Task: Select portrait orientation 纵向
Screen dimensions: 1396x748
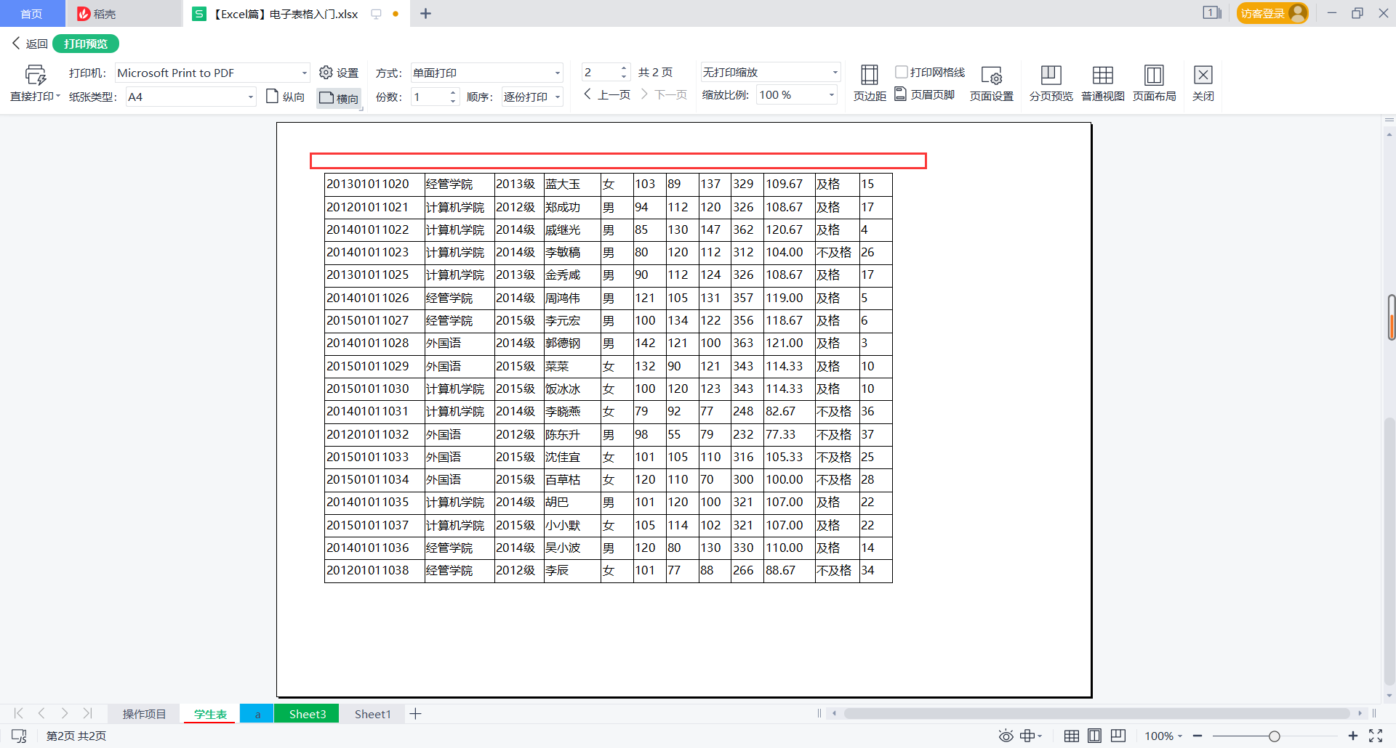Action: (285, 97)
